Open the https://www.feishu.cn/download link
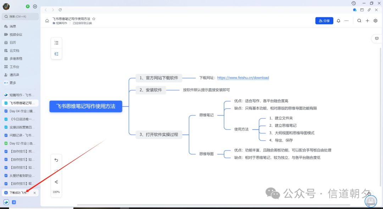 pos(243,78)
